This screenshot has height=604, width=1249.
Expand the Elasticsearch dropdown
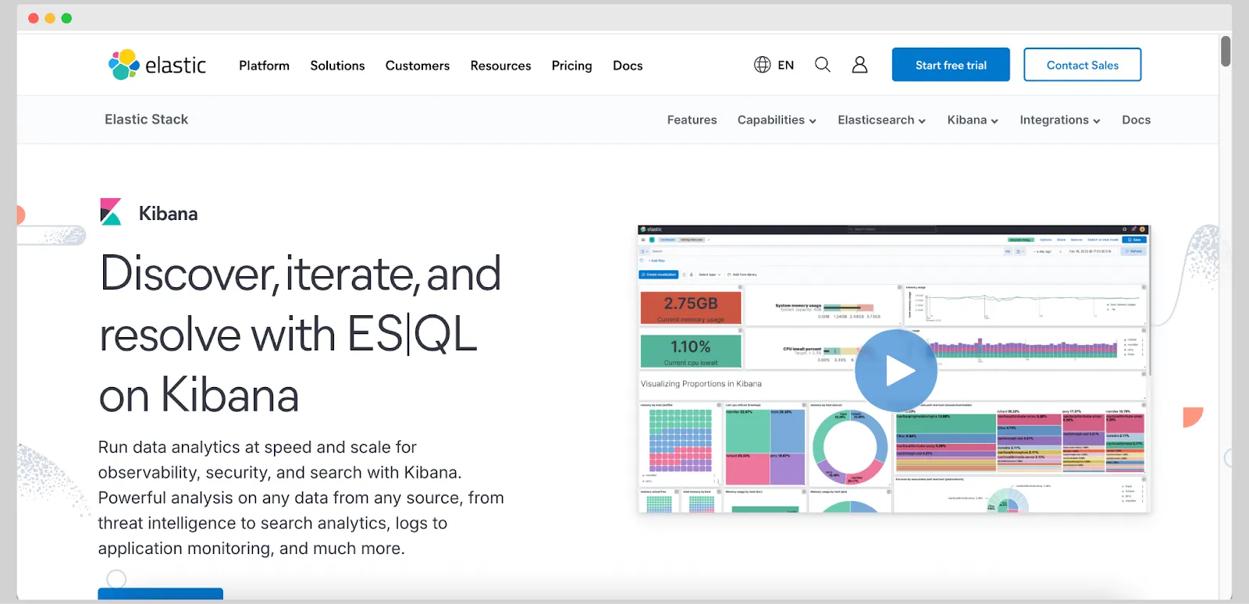pyautogui.click(x=881, y=120)
